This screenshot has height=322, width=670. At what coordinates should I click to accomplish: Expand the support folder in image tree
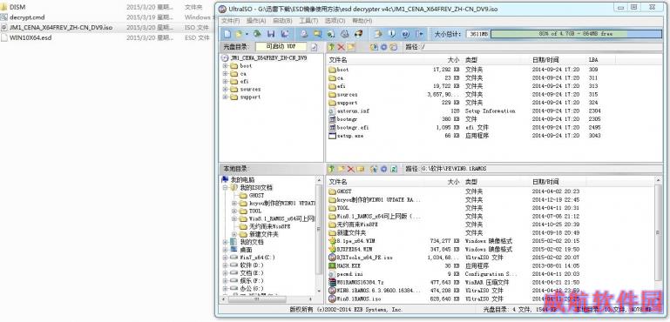click(x=225, y=97)
